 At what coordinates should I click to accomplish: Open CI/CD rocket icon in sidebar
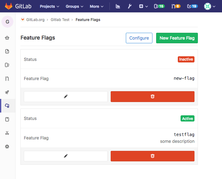[x=7, y=92]
